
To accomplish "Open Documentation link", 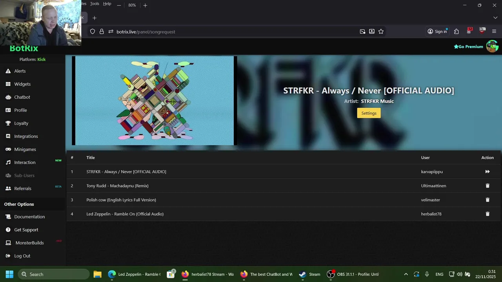I will tap(29, 217).
